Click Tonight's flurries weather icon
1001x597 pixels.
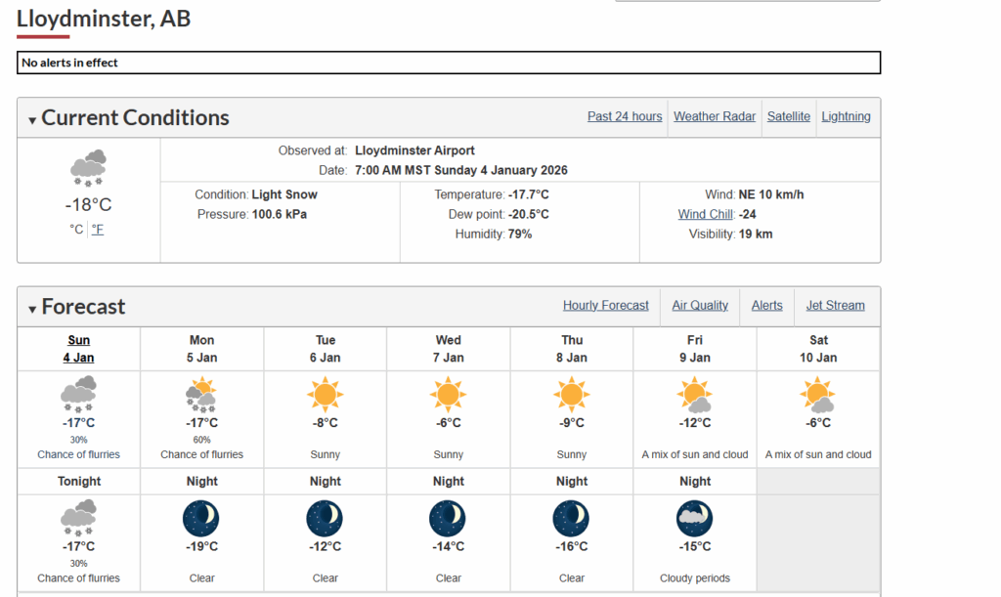78,518
